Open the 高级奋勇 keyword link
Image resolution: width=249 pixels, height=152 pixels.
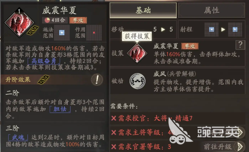pyautogui.click(x=44, y=61)
